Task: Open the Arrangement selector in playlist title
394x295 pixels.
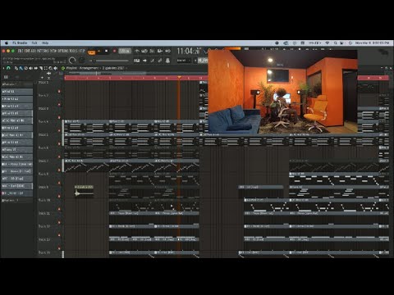Action: tap(89, 68)
